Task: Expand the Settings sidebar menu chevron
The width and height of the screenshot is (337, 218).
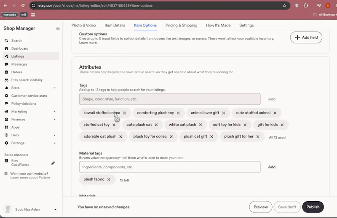Action: click(54, 143)
